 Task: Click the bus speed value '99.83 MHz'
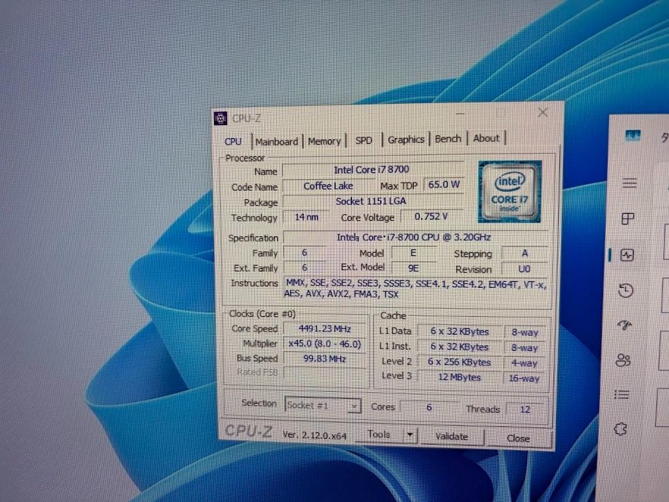pos(325,359)
